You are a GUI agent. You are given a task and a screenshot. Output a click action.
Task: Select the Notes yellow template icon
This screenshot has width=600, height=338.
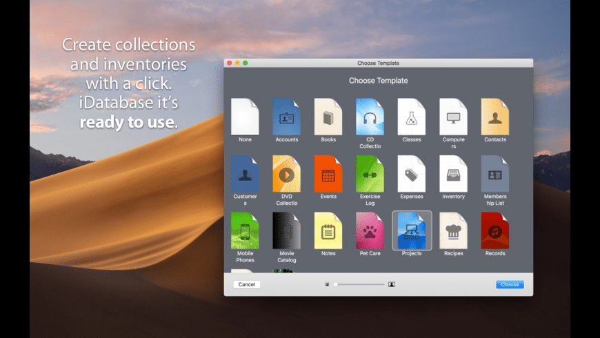click(328, 231)
